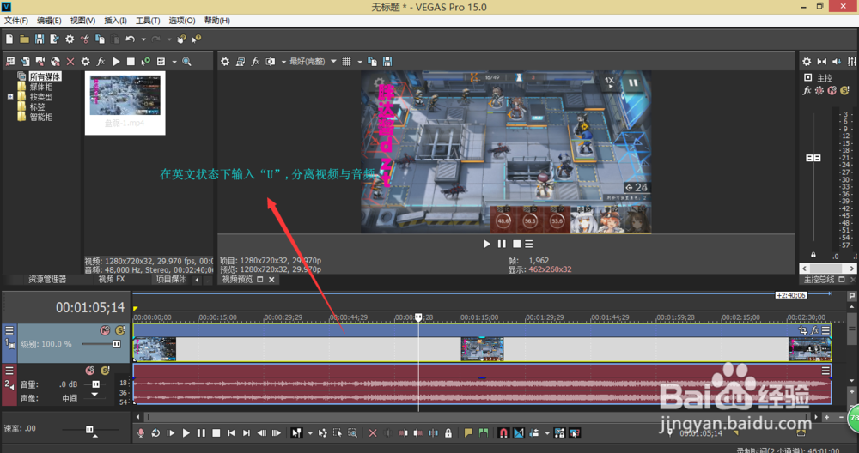Cut the selection with the scissors icon

tap(84, 39)
